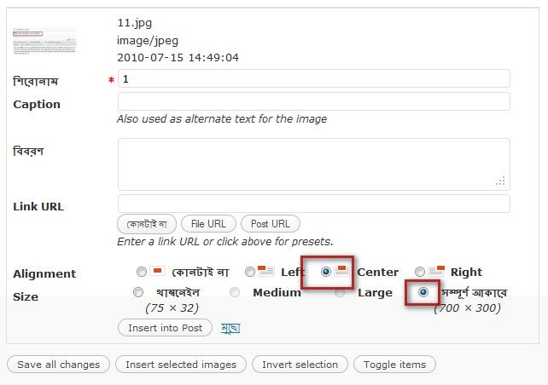Image resolution: width=548 pixels, height=385 pixels.
Task: Click the none alignment icon
Action: click(x=157, y=272)
